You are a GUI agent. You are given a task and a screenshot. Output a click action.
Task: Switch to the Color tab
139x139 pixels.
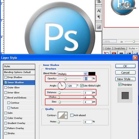click(x=108, y=48)
